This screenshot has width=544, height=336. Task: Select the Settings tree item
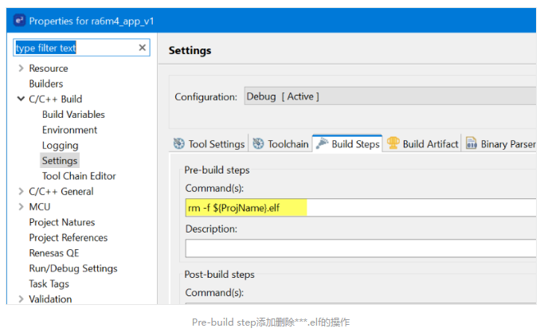60,161
